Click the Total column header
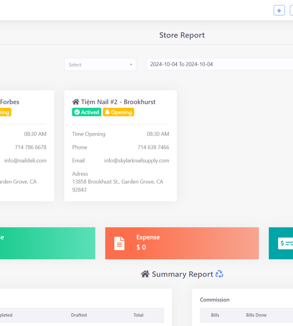293x326 pixels. [x=138, y=315]
